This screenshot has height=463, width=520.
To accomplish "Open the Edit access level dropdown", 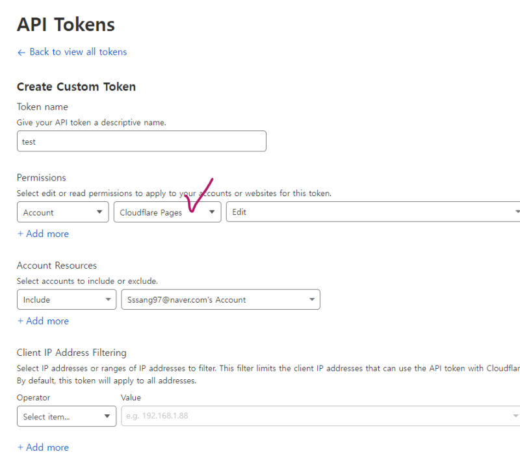I will pyautogui.click(x=370, y=212).
